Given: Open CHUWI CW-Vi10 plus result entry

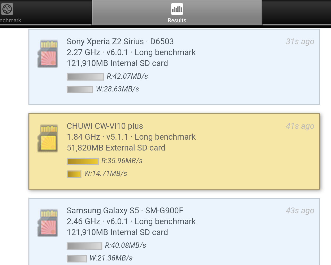Looking at the screenshot, I should pos(174,151).
